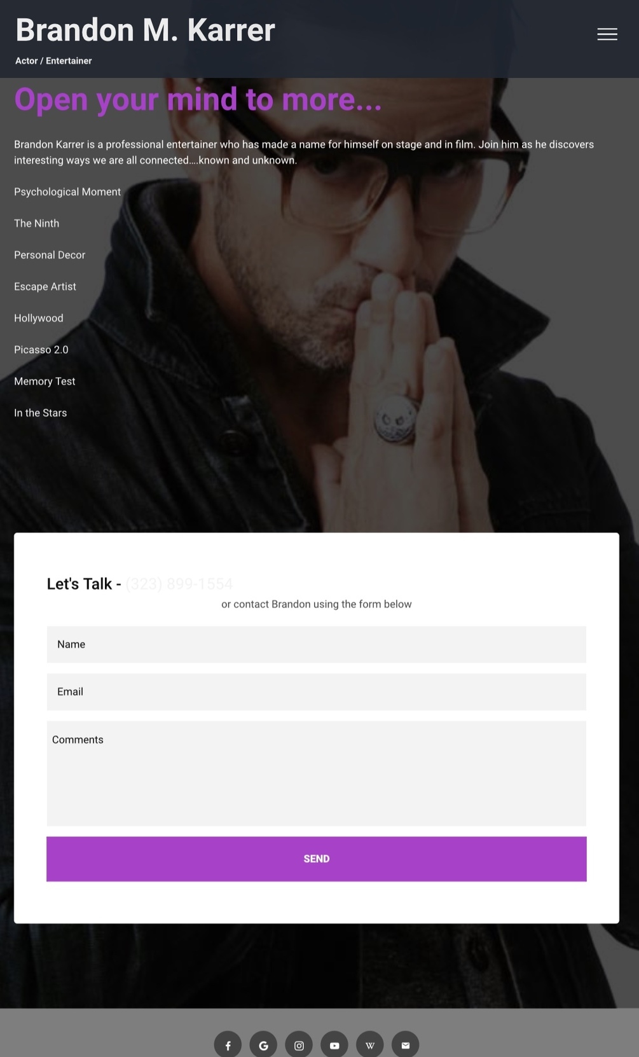Click the Brandon M. Karrer site title

point(145,30)
